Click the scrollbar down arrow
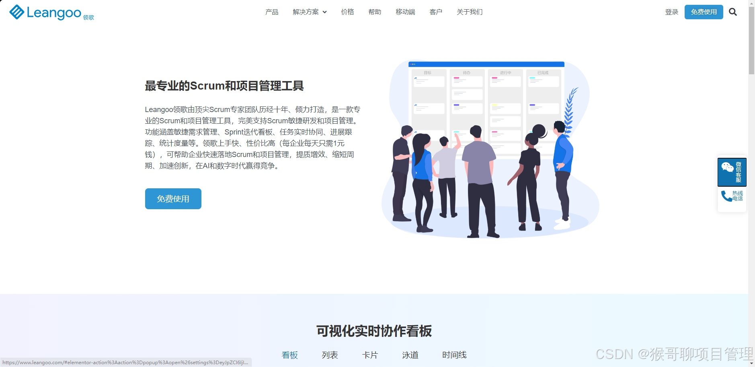The width and height of the screenshot is (755, 367). [x=751, y=363]
